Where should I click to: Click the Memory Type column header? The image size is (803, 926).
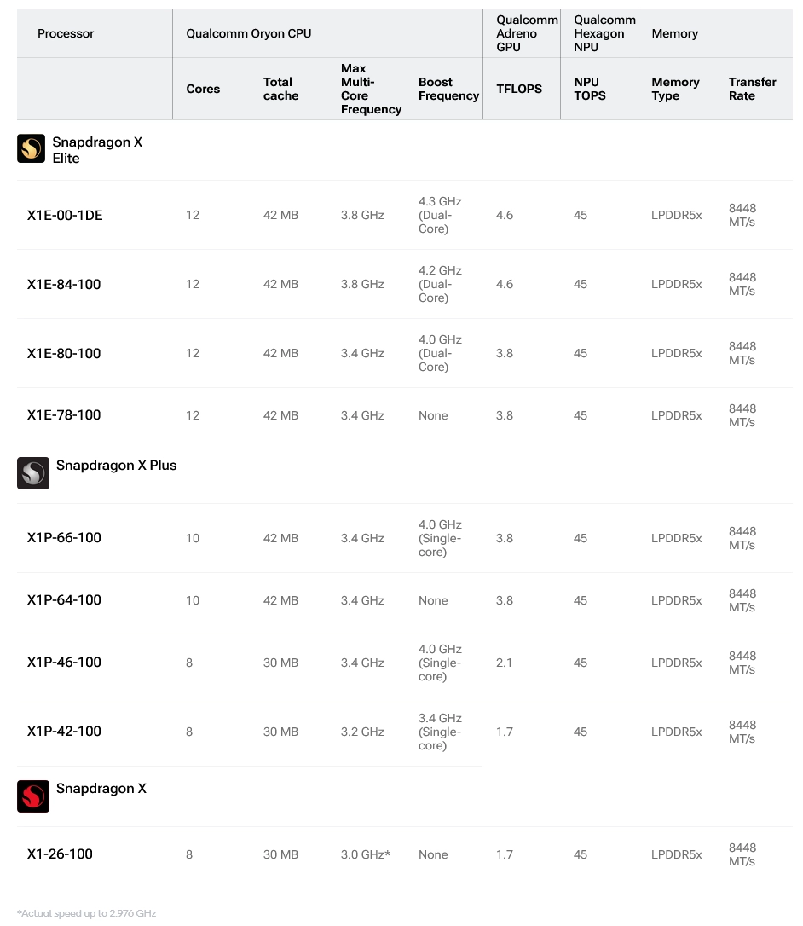pyautogui.click(x=675, y=89)
